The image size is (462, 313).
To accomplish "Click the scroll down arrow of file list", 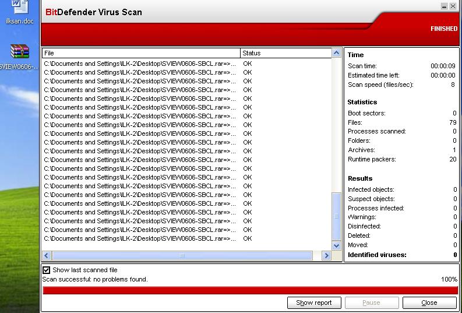I will click(336, 245).
